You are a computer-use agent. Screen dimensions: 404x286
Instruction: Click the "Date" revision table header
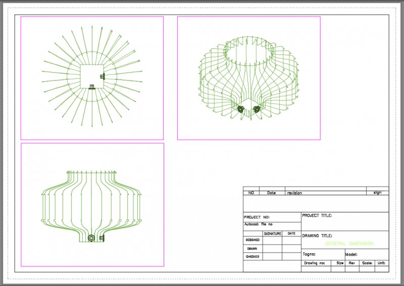point(271,193)
